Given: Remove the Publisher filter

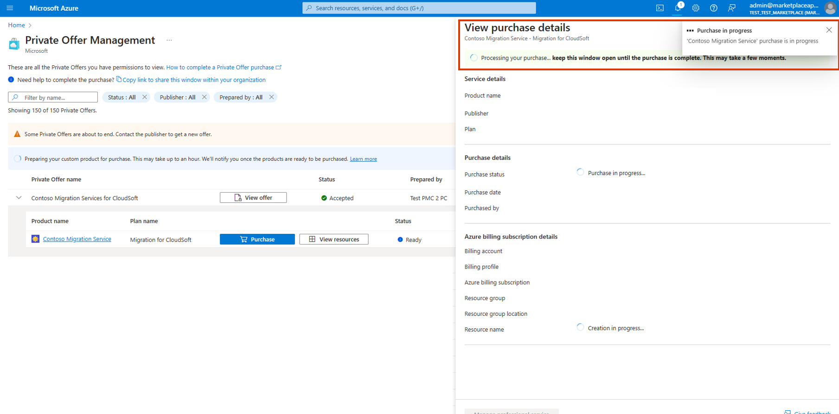Looking at the screenshot, I should coord(204,97).
